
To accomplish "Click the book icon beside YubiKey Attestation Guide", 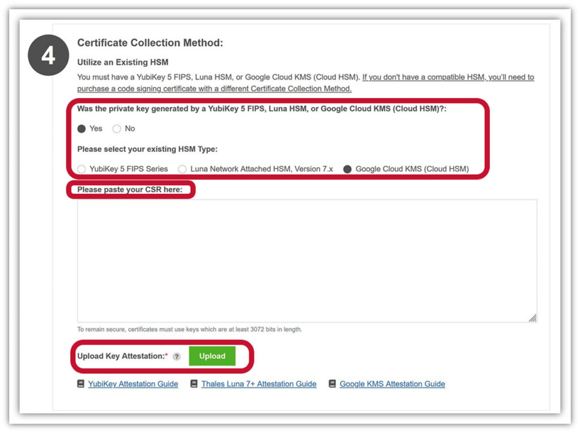I will pos(80,384).
